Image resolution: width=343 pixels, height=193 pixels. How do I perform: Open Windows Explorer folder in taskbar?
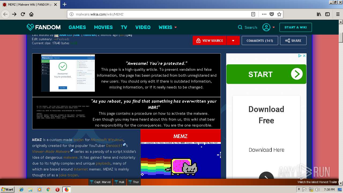tap(30, 190)
